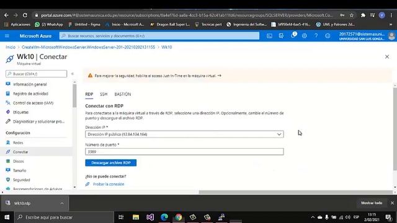The height and width of the screenshot is (223, 397).
Task: Click the Número de puerto field
Action: point(184,152)
